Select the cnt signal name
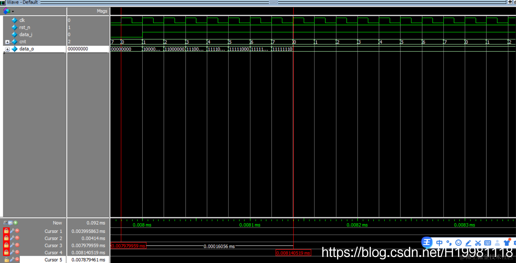The width and height of the screenshot is (516, 263). [22, 42]
